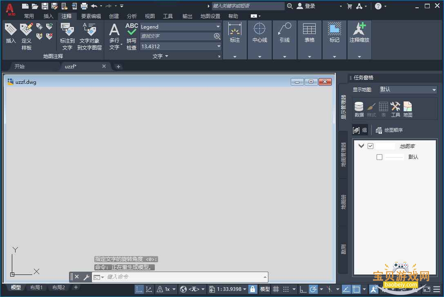Expand the 文字 panel arrow

[167, 56]
